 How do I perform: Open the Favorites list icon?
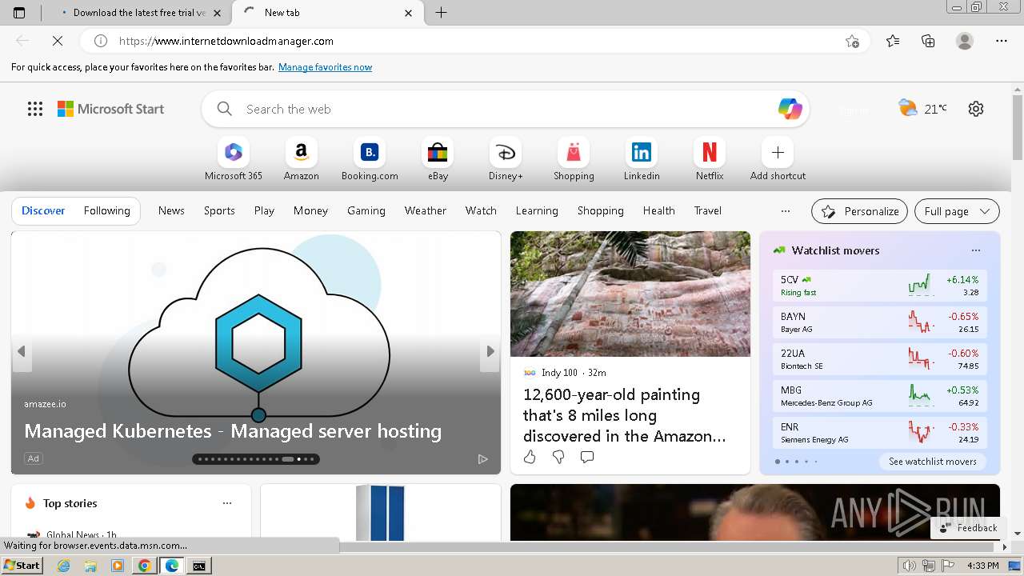893,41
